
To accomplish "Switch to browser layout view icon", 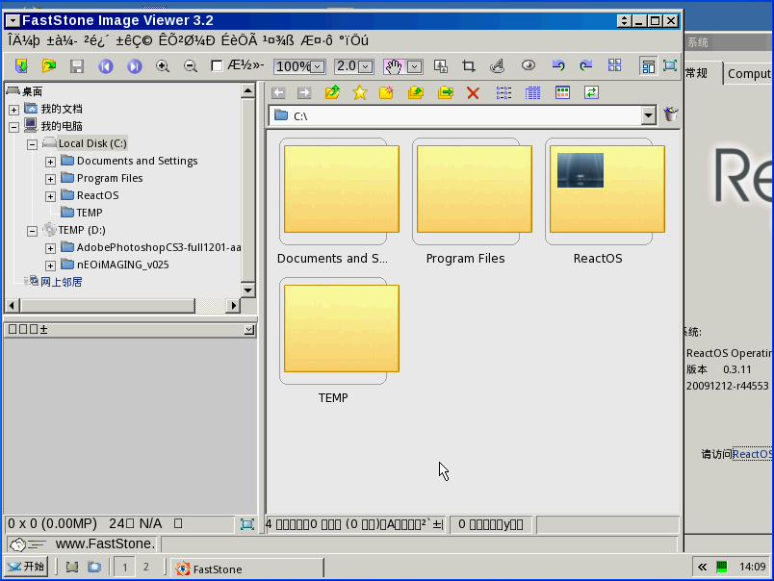I will (648, 65).
